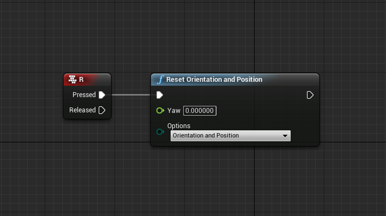The image size is (386, 216).
Task: Click the execution output pin on Reset node
Action: 310,95
